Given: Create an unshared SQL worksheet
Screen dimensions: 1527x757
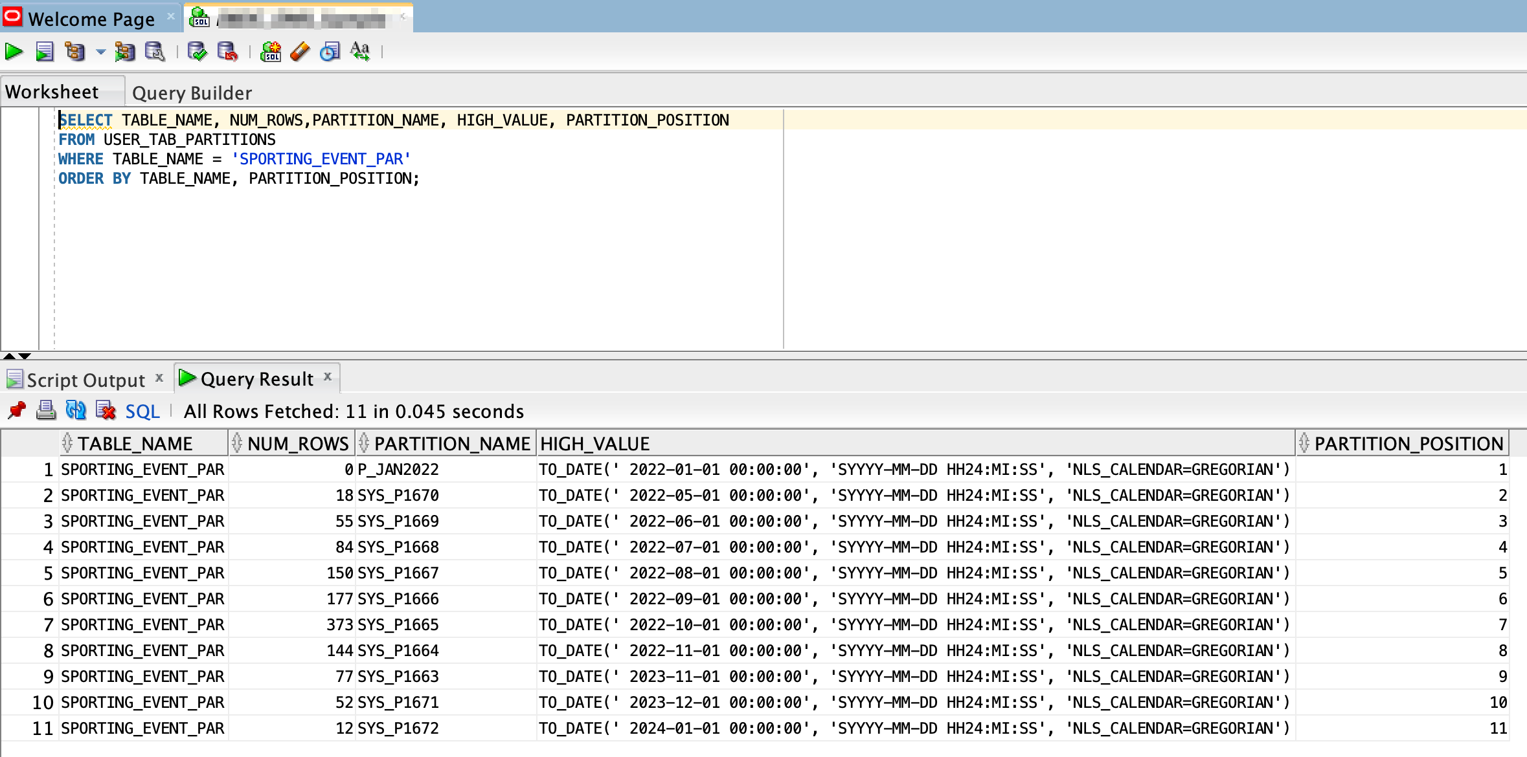Looking at the screenshot, I should (271, 52).
